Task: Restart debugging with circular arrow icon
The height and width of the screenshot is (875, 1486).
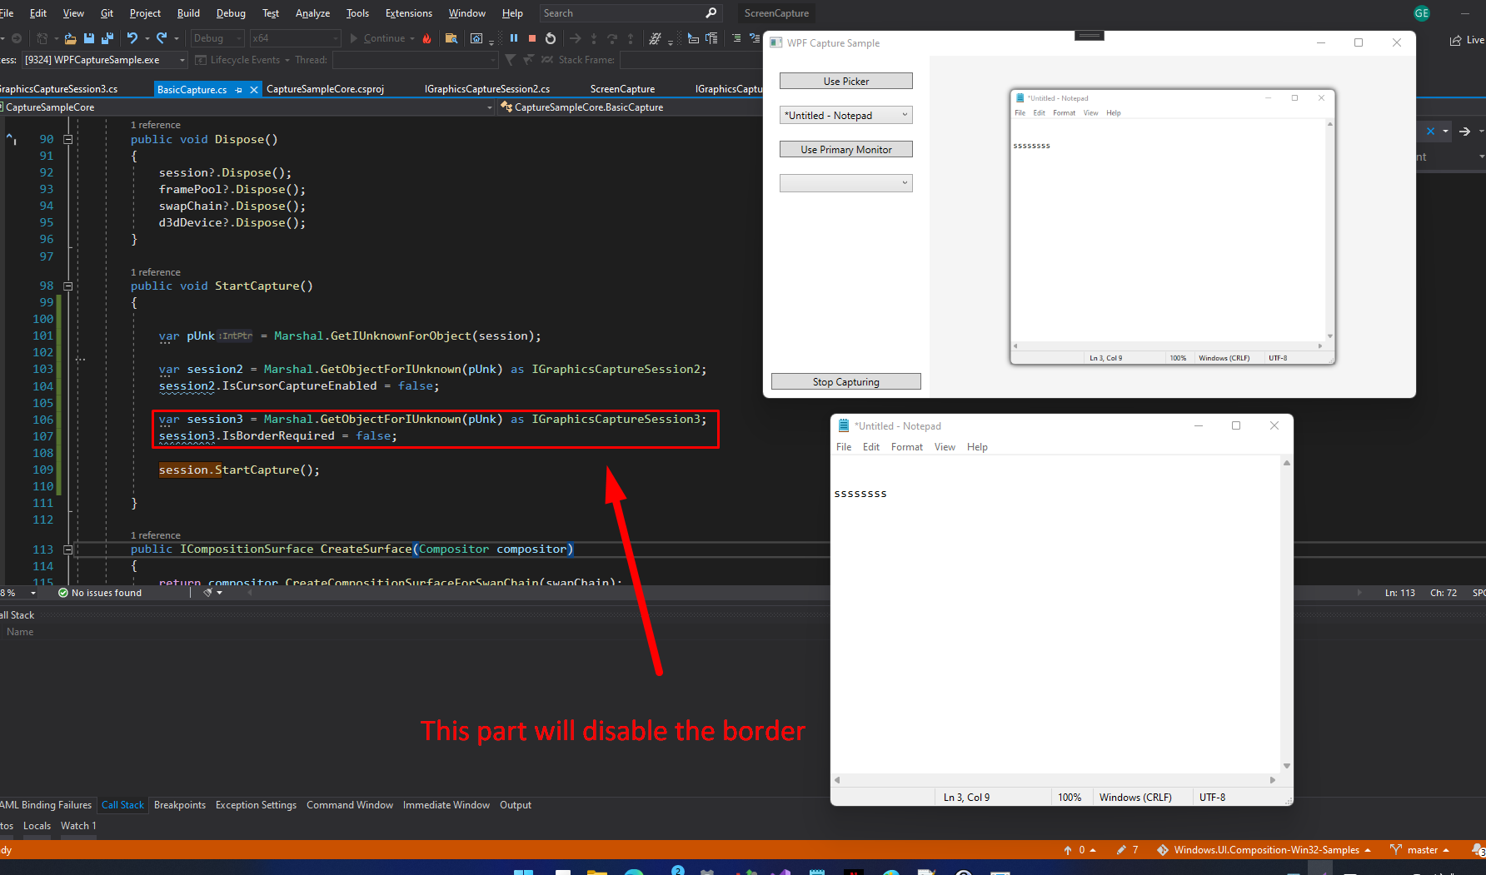Action: point(551,38)
